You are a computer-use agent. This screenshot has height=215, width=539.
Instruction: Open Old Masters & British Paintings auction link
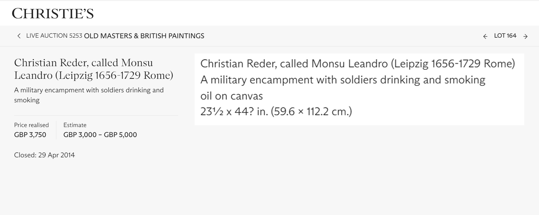(x=144, y=36)
